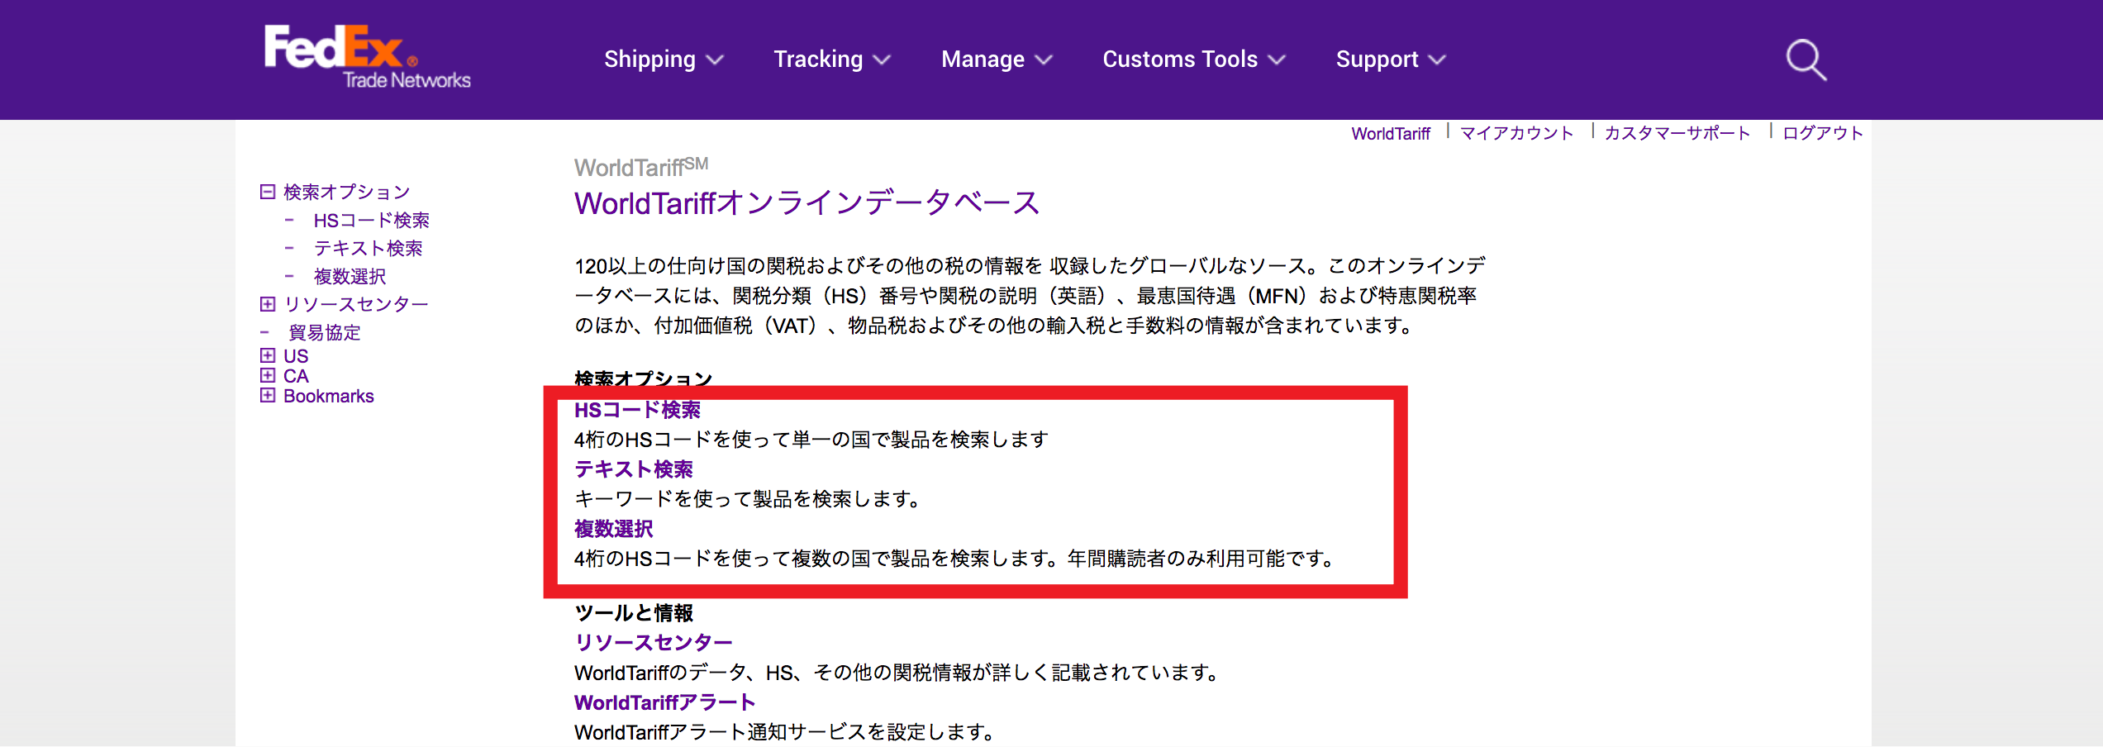Click the US sidebar label
The image size is (2103, 747).
(296, 356)
